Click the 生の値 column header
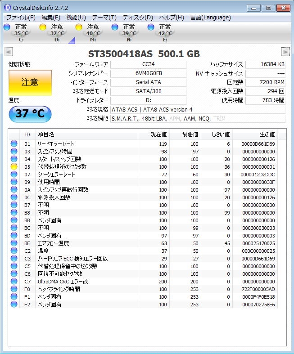 [255, 134]
